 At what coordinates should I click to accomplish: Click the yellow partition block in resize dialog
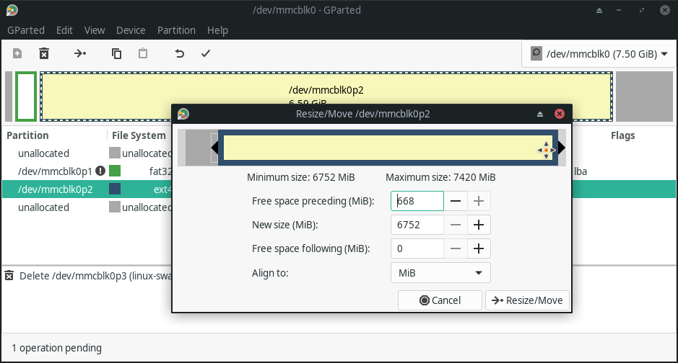[388, 148]
